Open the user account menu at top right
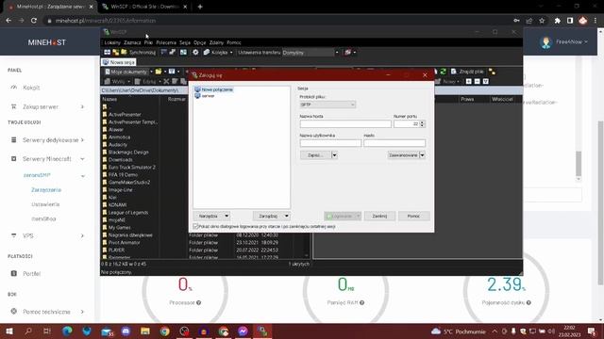604x339 pixels. (x=564, y=41)
